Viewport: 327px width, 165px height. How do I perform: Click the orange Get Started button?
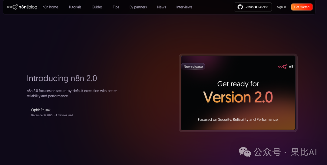[x=302, y=7]
